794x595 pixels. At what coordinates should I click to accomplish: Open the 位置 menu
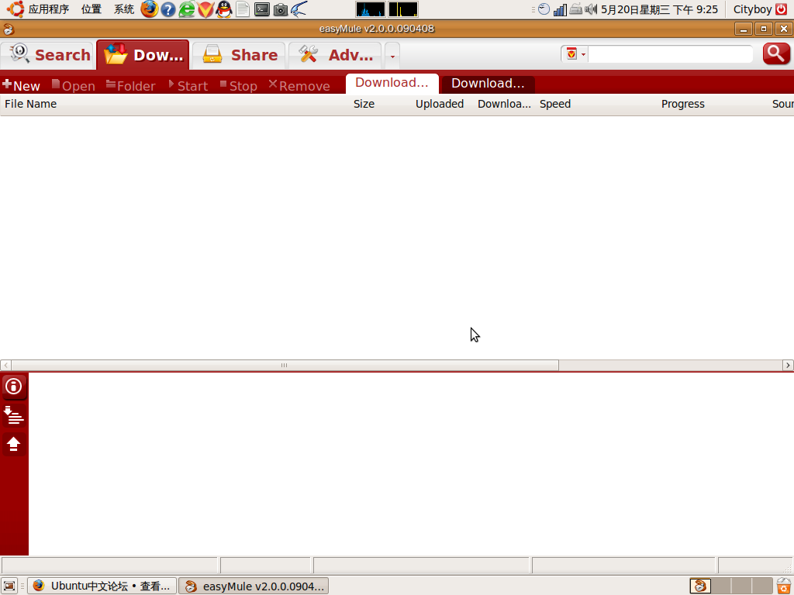coord(91,9)
